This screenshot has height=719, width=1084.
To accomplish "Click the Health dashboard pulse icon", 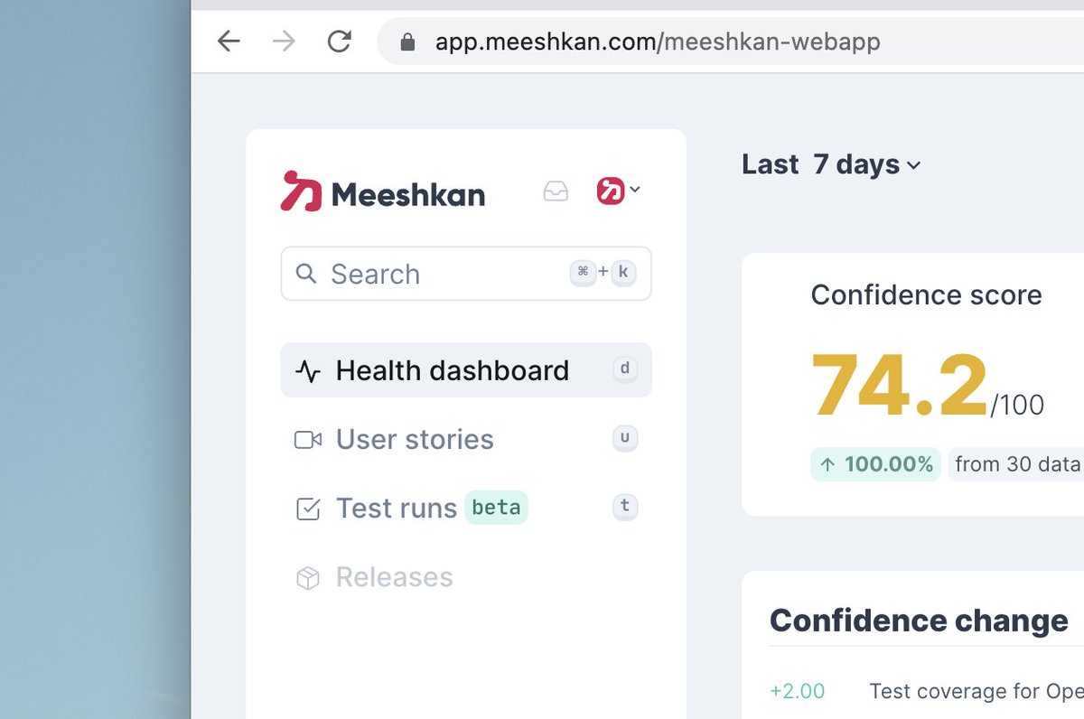I will coord(308,371).
